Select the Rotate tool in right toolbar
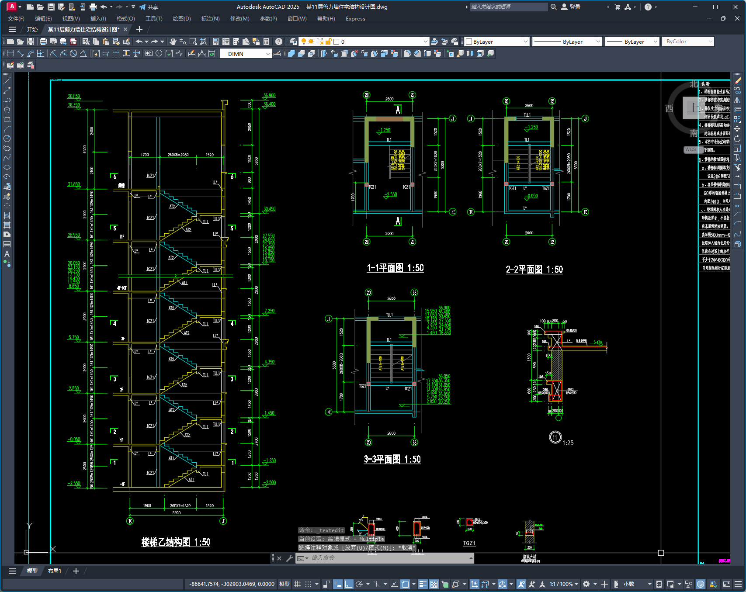The image size is (746, 592). coord(737,138)
